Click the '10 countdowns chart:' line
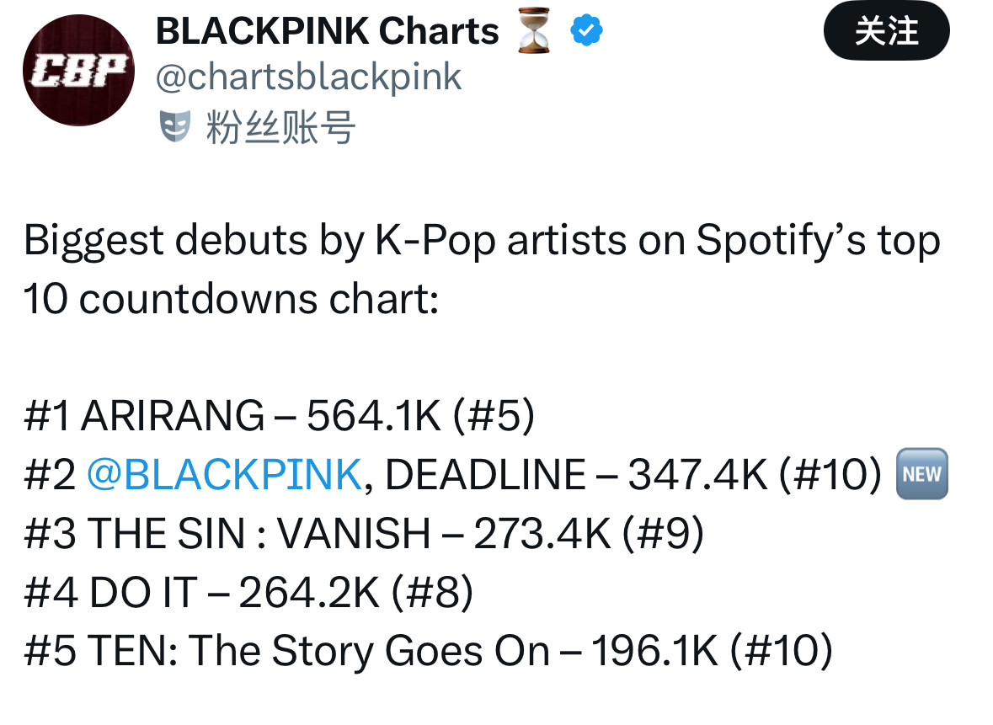Viewport: 993px width, 725px height. point(231,300)
